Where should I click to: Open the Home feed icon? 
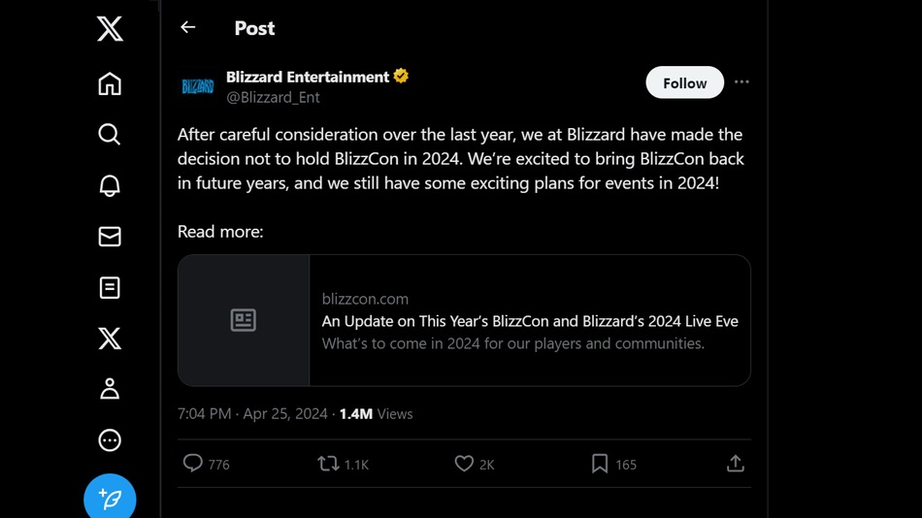pyautogui.click(x=110, y=84)
